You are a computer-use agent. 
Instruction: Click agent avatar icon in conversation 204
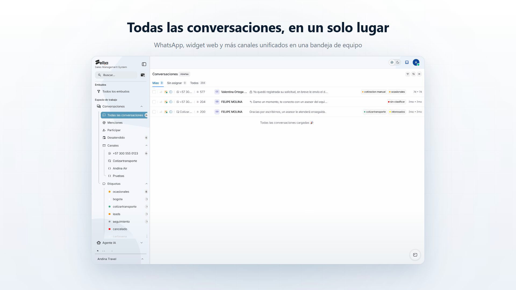click(x=166, y=102)
